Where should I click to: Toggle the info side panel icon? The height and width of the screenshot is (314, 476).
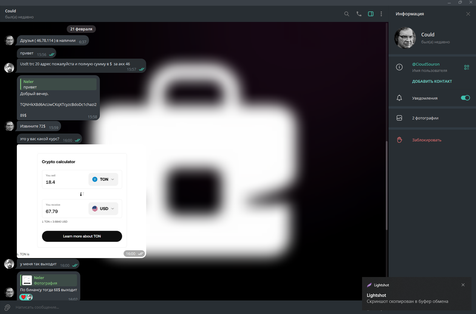[x=371, y=14]
